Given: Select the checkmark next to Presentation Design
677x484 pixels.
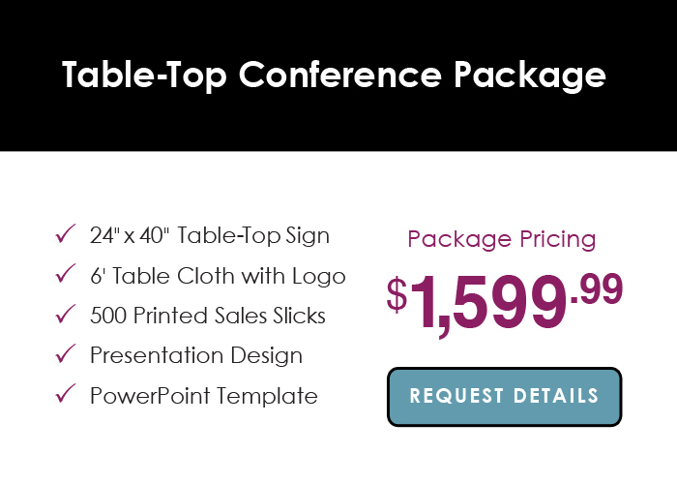Looking at the screenshot, I should point(67,354).
